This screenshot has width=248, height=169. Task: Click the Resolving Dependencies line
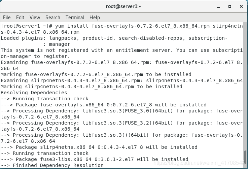(34, 93)
